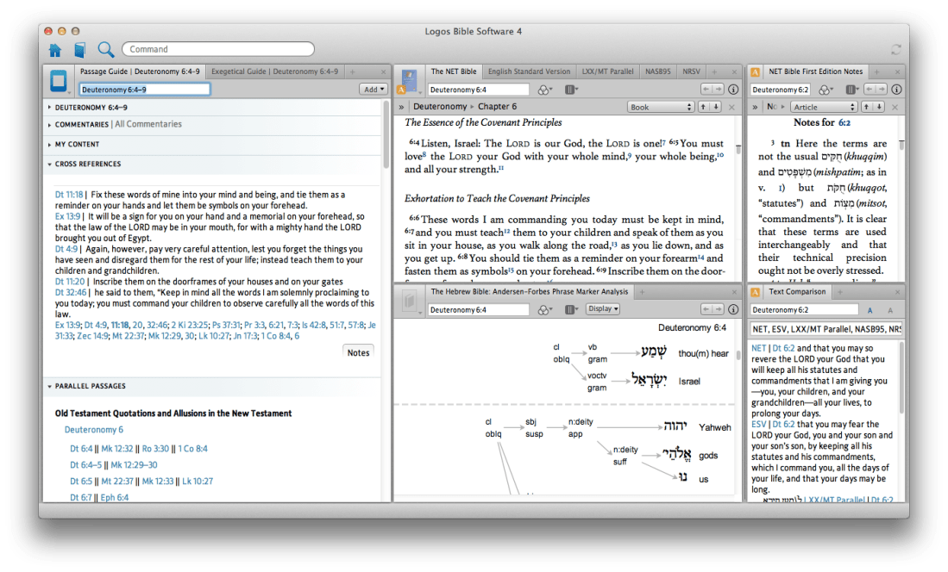Switch to the English Standard Version tab
The width and height of the screenshot is (948, 572).
point(529,71)
